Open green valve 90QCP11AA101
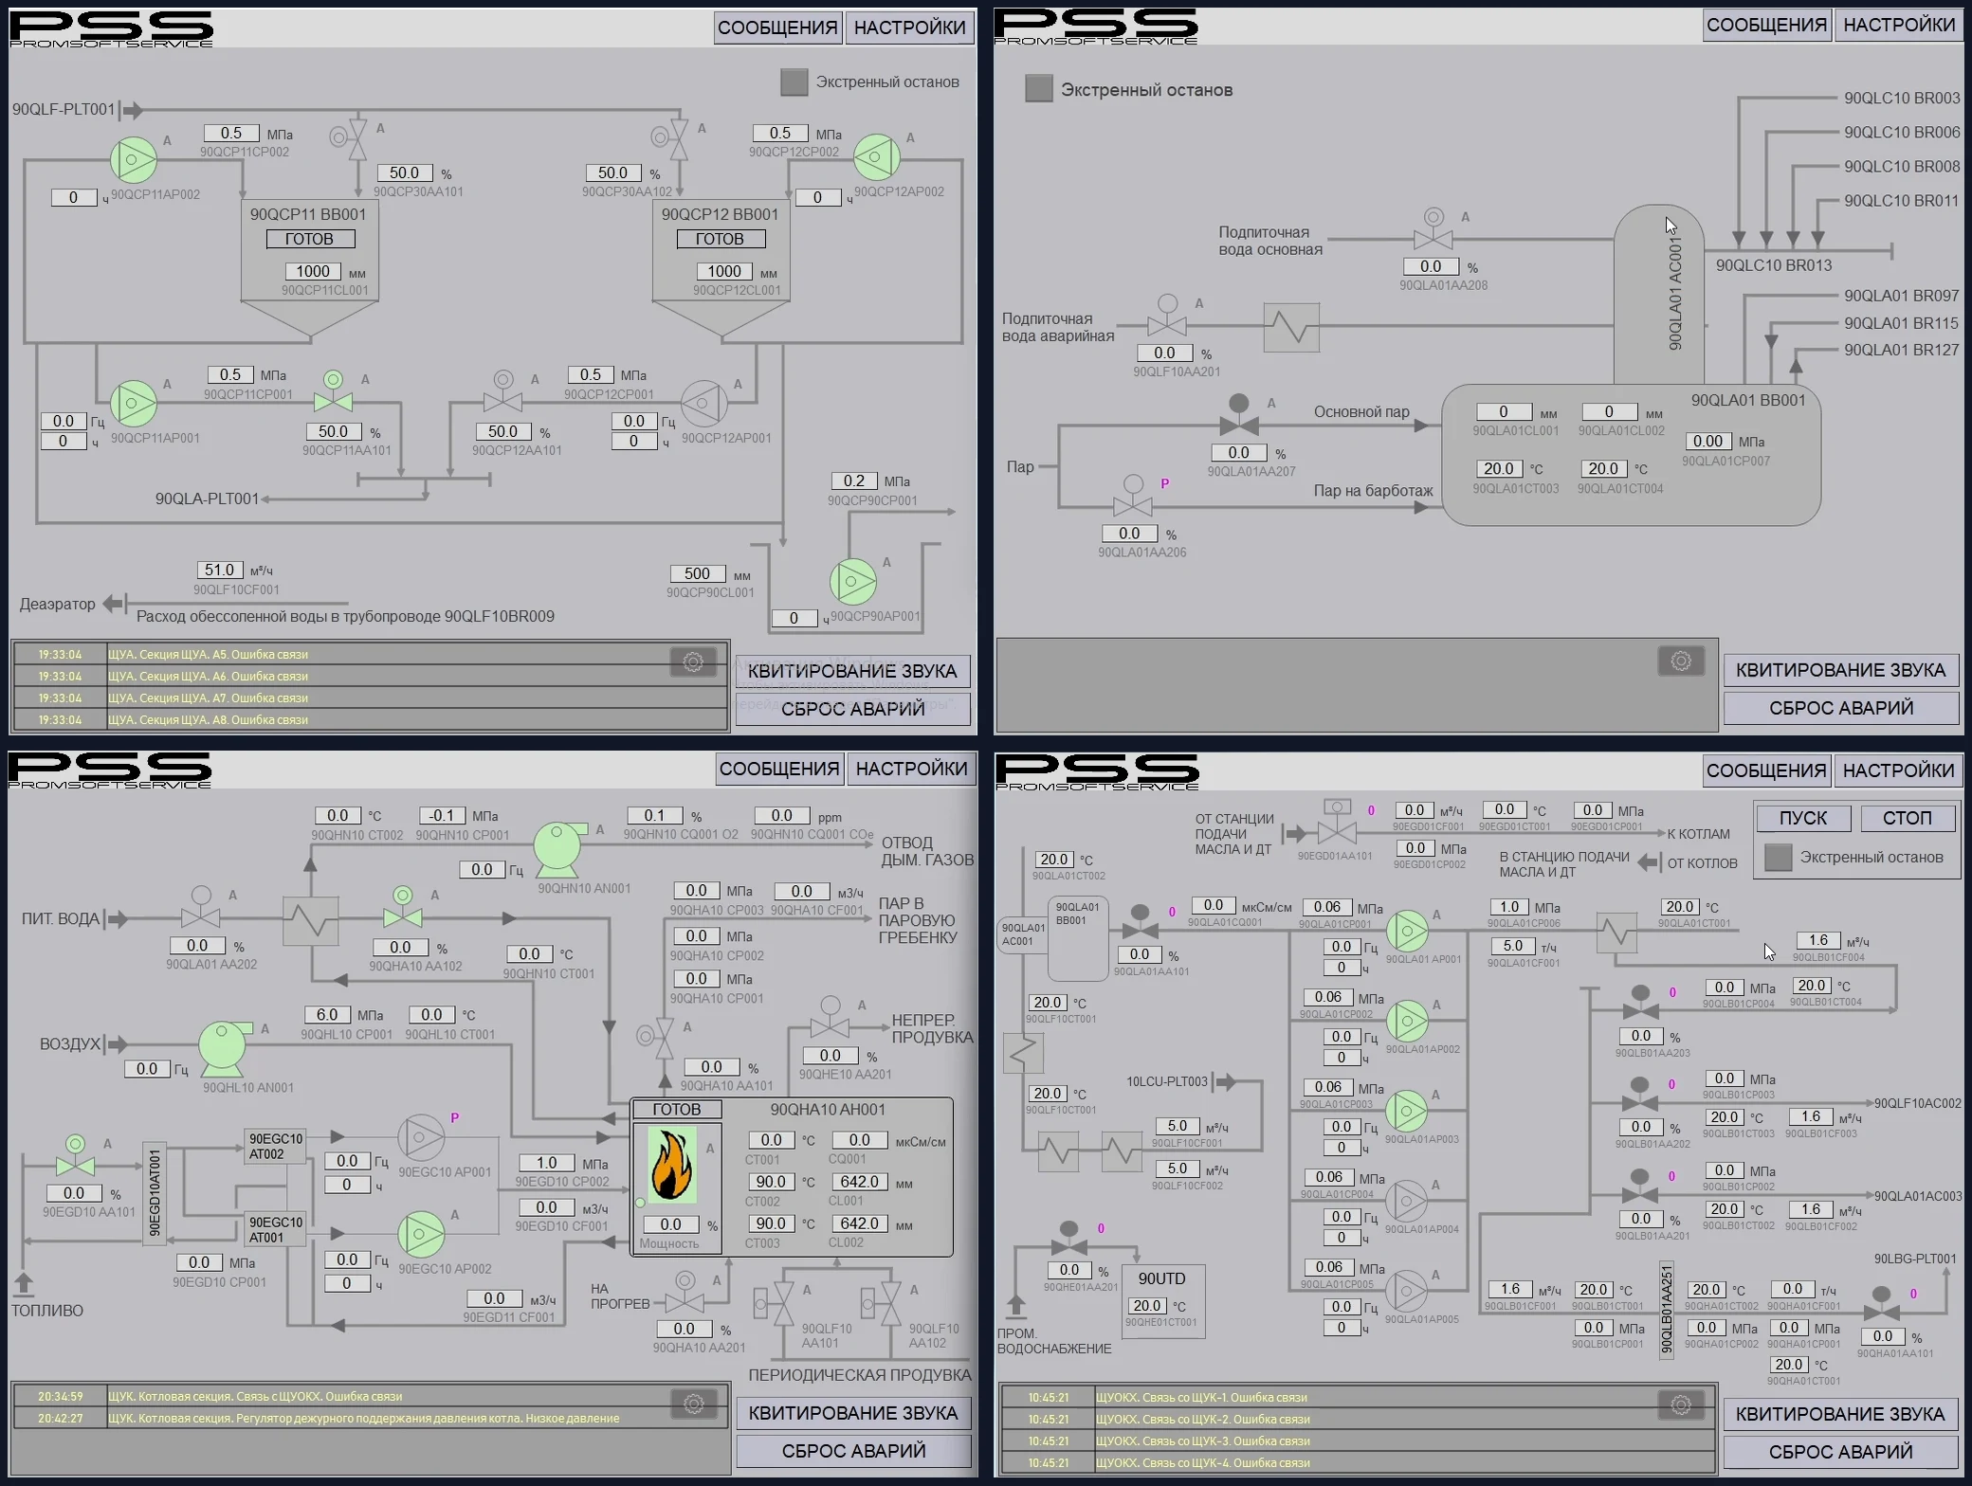The image size is (1972, 1486). tap(333, 391)
